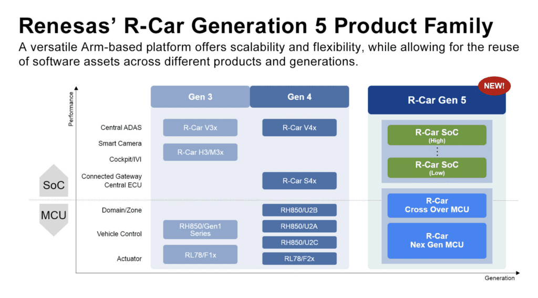
Task: Click the Gen 3 column header
Action: pyautogui.click(x=200, y=97)
